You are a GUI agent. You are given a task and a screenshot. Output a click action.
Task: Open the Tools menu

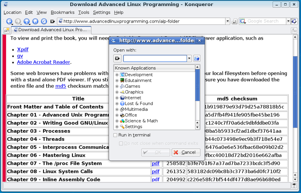84,12
